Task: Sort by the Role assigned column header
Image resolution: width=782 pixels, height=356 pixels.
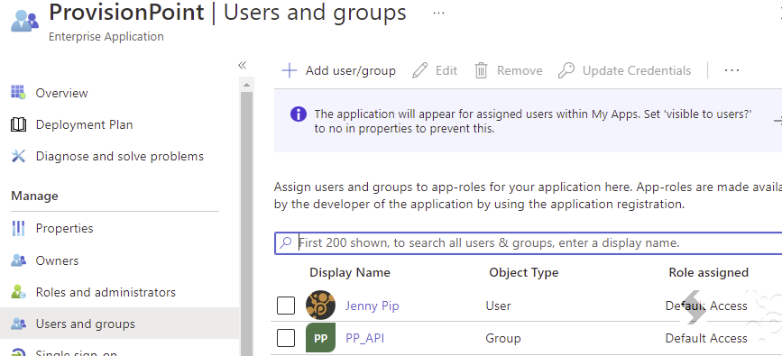Action: click(x=709, y=272)
